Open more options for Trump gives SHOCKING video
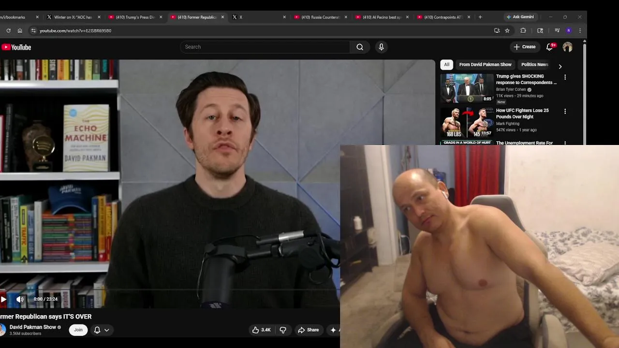This screenshot has width=619, height=348. coord(565,77)
